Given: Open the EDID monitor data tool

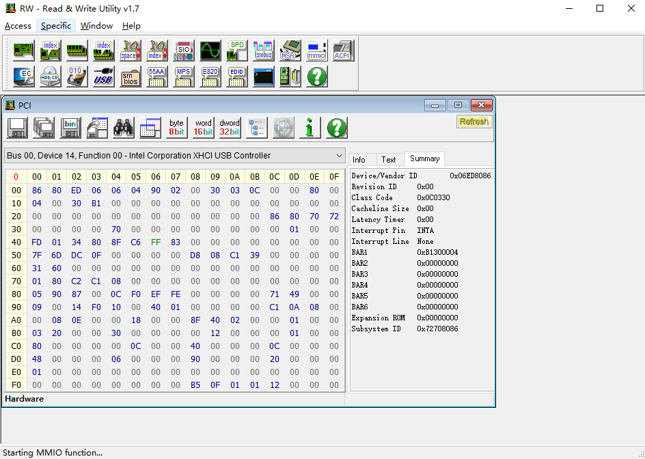Looking at the screenshot, I should (x=237, y=76).
